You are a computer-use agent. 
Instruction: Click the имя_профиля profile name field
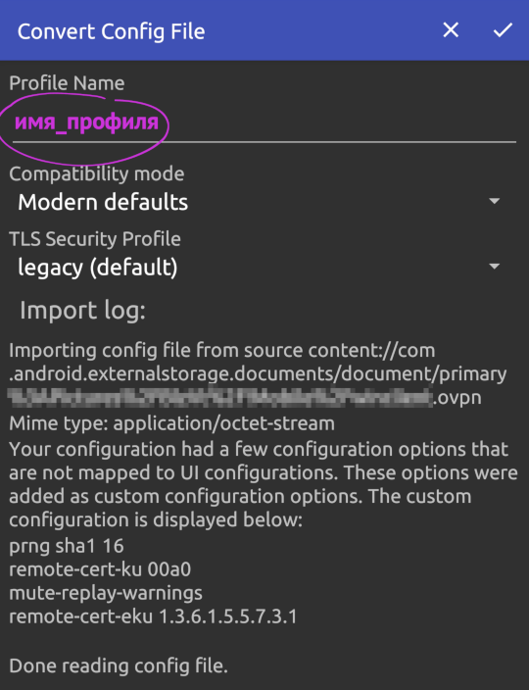click(x=264, y=123)
